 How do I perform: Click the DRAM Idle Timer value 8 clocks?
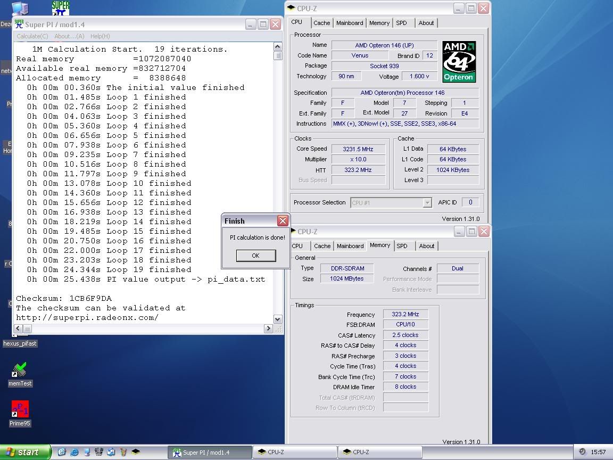tap(405, 387)
